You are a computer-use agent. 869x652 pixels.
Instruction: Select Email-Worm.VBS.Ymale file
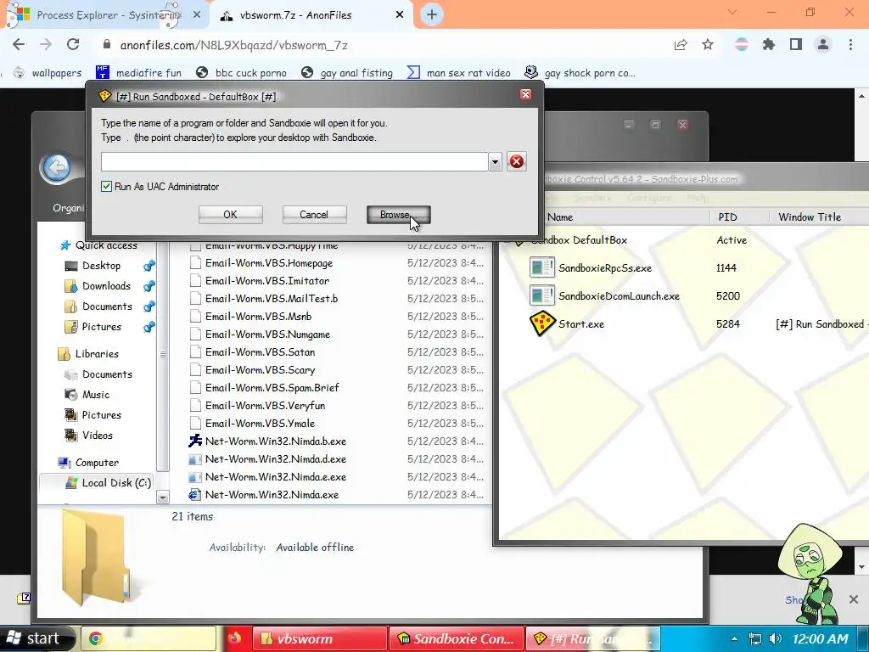coord(260,423)
